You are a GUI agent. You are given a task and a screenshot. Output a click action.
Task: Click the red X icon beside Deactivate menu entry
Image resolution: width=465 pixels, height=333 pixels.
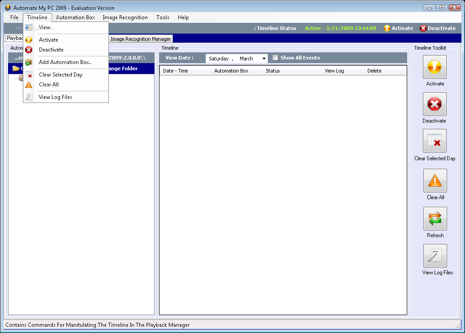(29, 50)
